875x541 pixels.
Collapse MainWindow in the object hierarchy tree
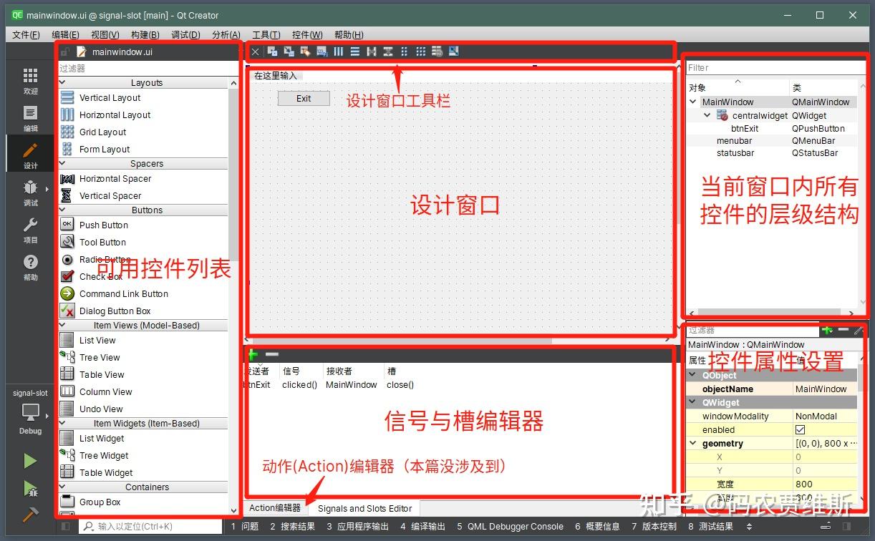692,102
